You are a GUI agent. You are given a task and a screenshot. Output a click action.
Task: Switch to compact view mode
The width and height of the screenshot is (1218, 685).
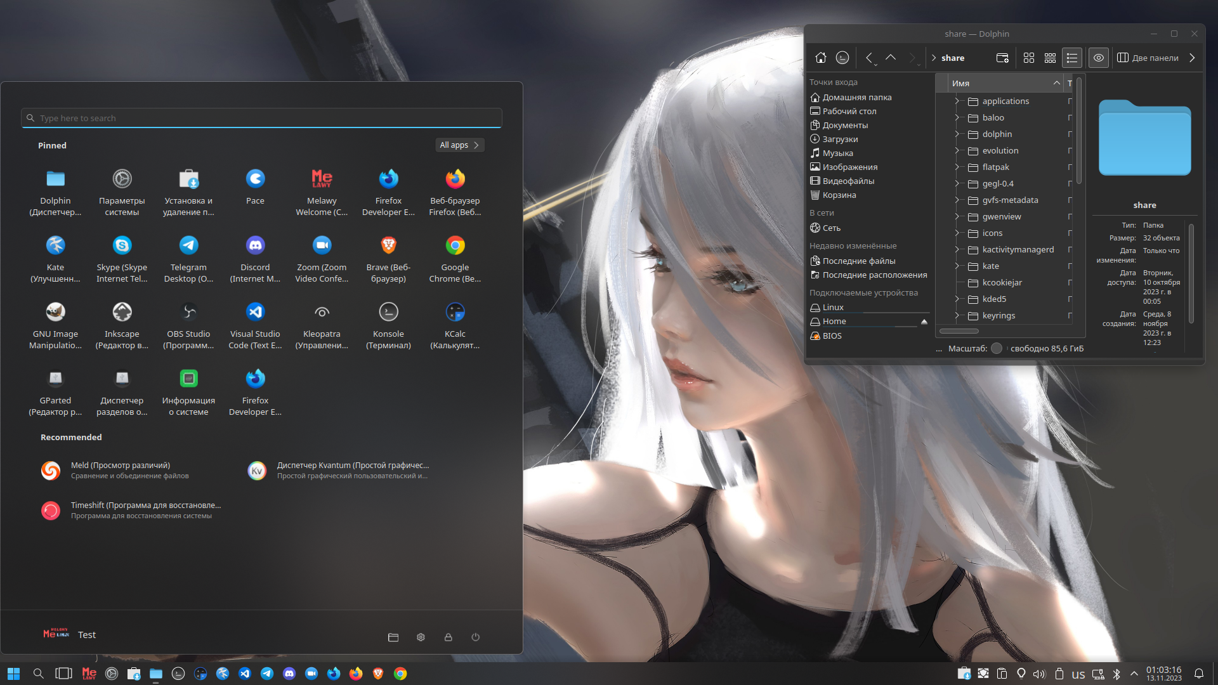[x=1051, y=58]
